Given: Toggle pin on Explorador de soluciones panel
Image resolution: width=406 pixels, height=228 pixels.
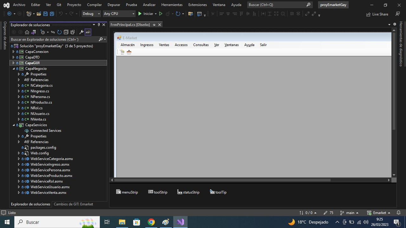Looking at the screenshot, I should (x=99, y=25).
